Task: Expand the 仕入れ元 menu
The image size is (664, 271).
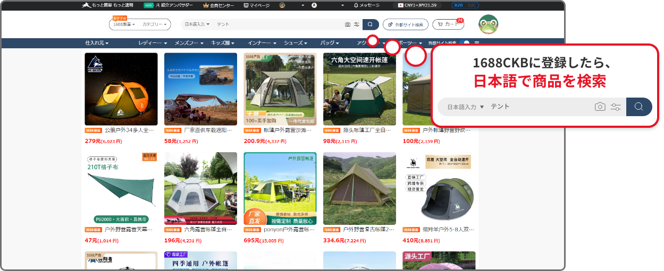Action: (97, 43)
